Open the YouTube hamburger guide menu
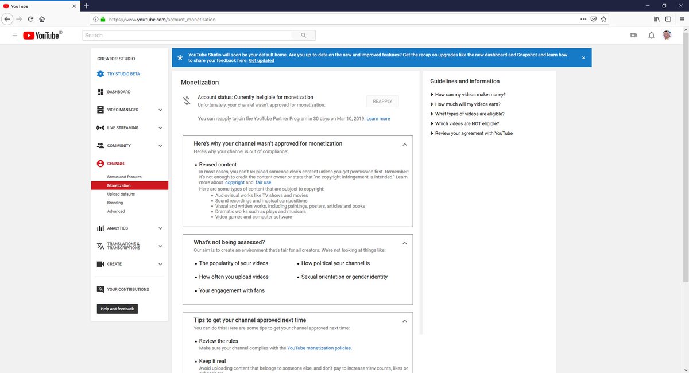 pyautogui.click(x=14, y=36)
